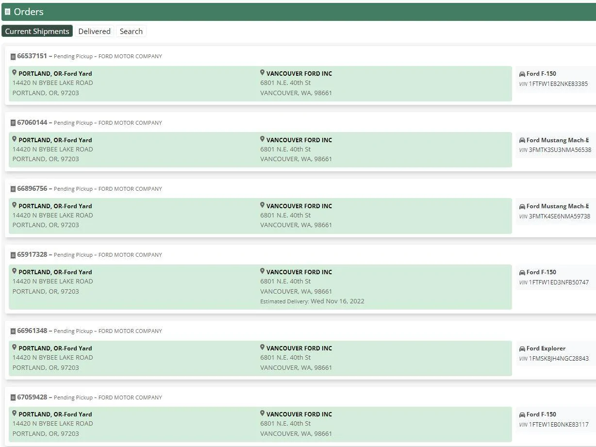Click the Ford Explorer vehicle name
The image size is (596, 447).
[x=546, y=348]
